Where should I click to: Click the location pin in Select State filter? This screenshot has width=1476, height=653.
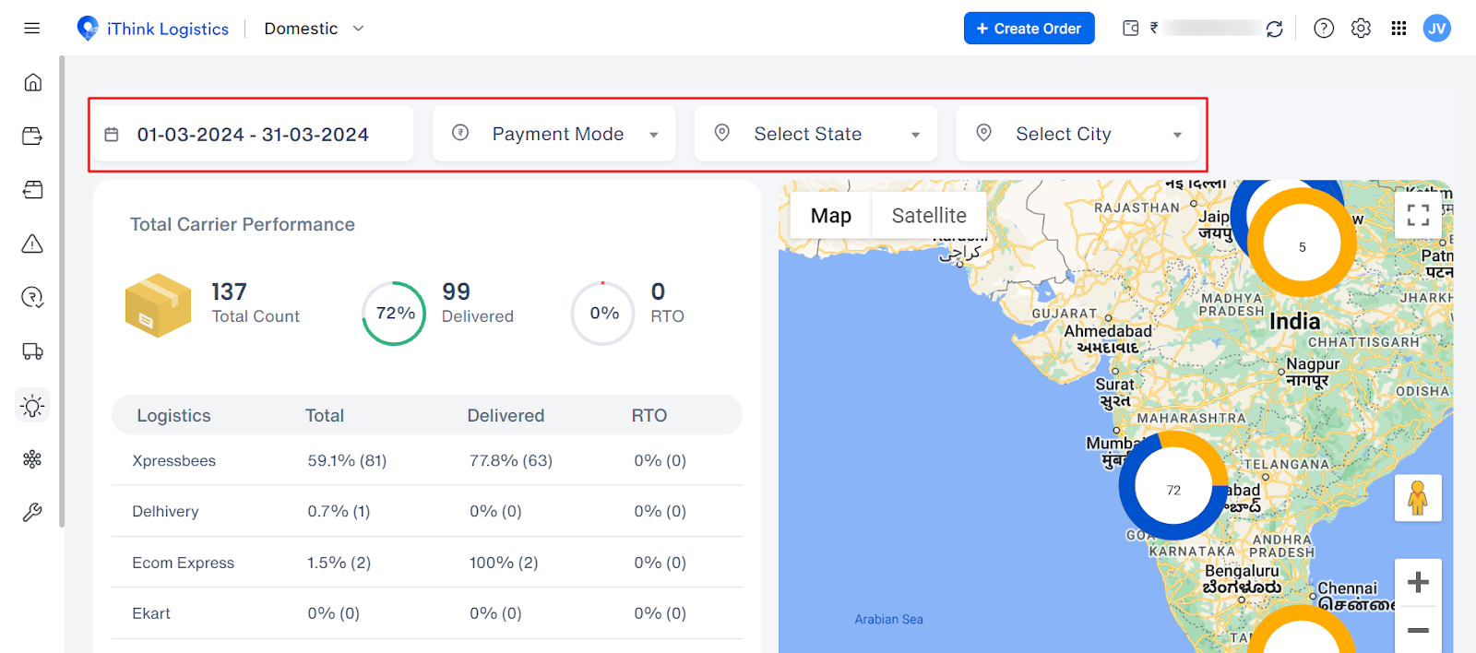pyautogui.click(x=722, y=133)
